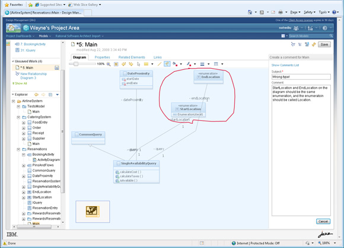Click the Explorer back arrow icon
Screen dimensions: 344x248
point(36,95)
